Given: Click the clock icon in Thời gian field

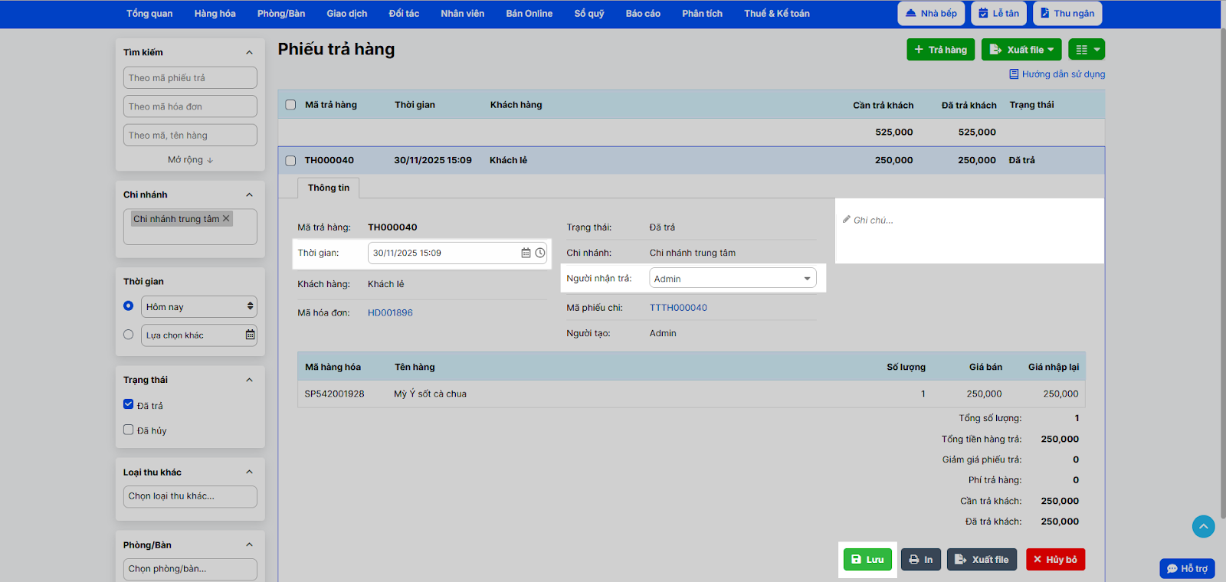Looking at the screenshot, I should 540,253.
